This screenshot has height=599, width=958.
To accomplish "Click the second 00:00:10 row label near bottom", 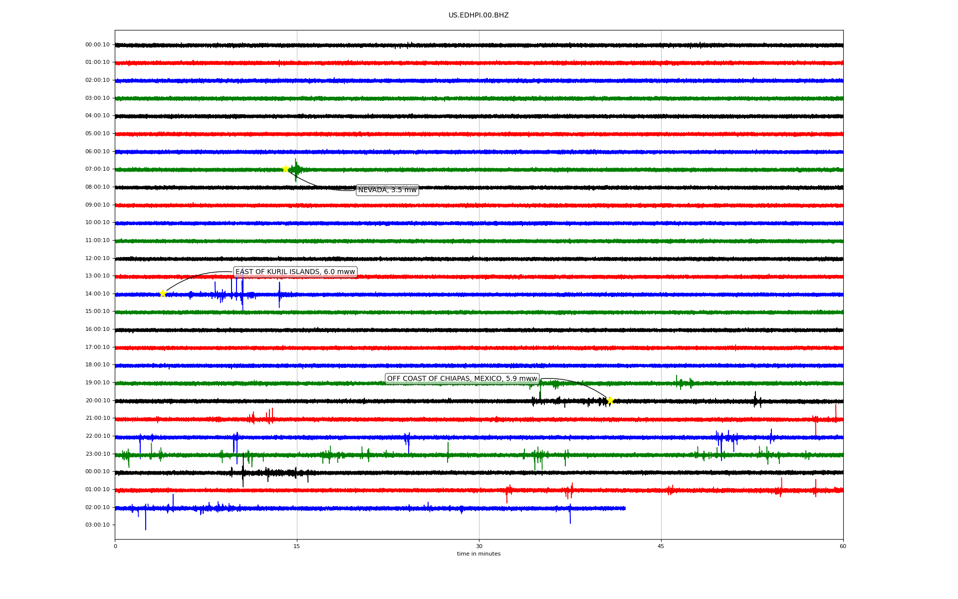I will coord(97,472).
